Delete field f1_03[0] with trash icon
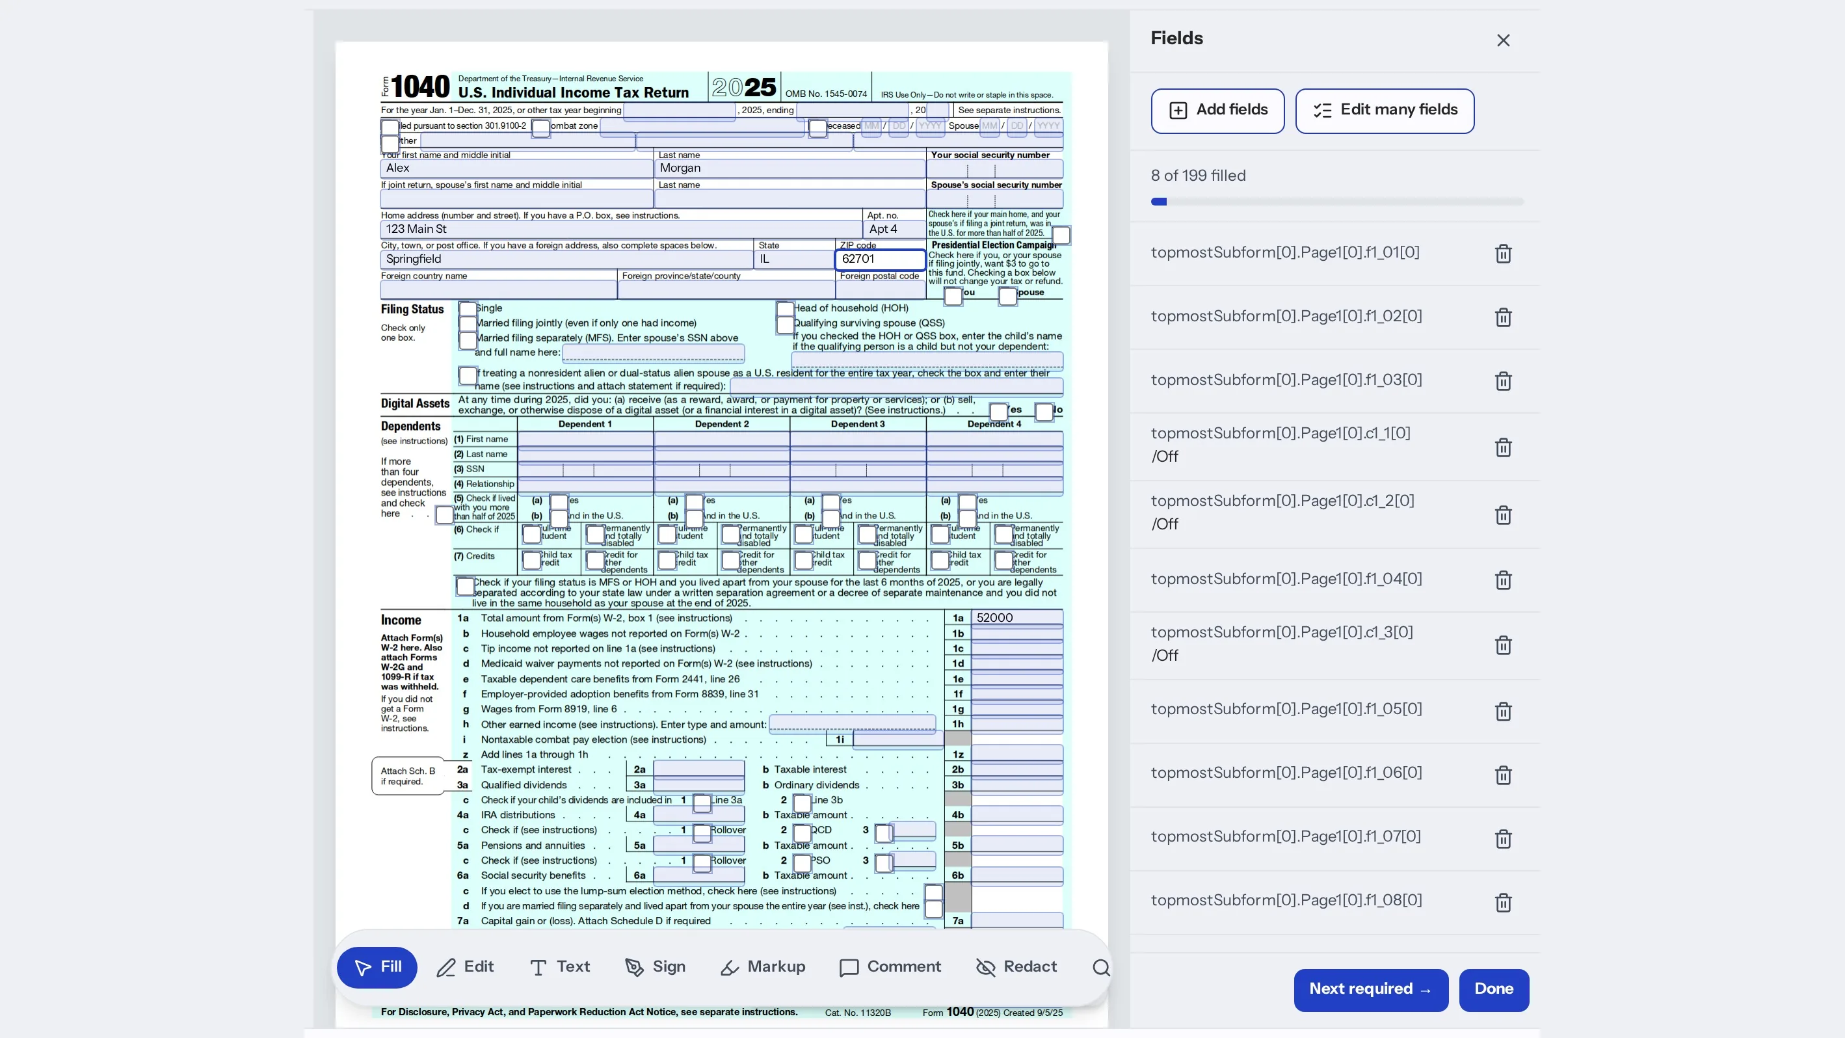This screenshot has height=1038, width=1845. point(1503,381)
